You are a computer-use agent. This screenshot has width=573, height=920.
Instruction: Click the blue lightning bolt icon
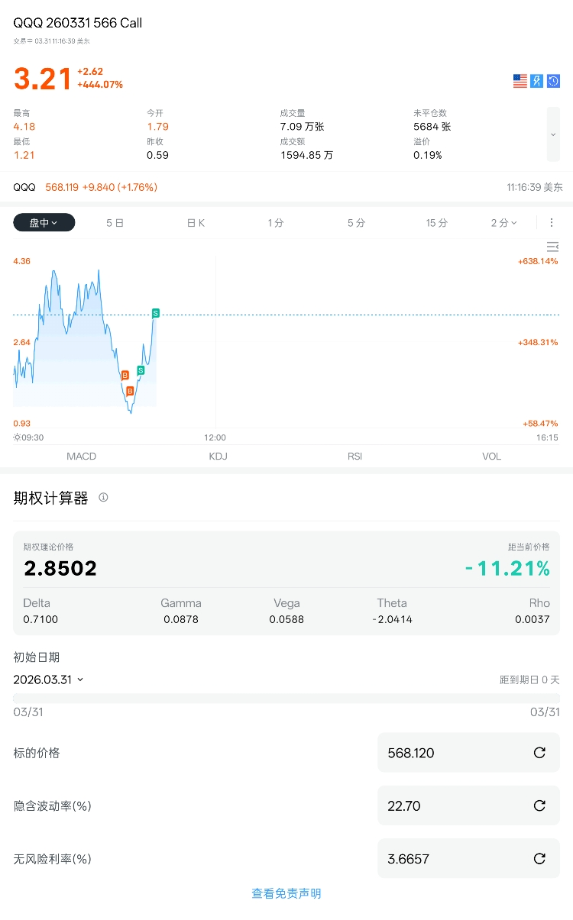537,81
